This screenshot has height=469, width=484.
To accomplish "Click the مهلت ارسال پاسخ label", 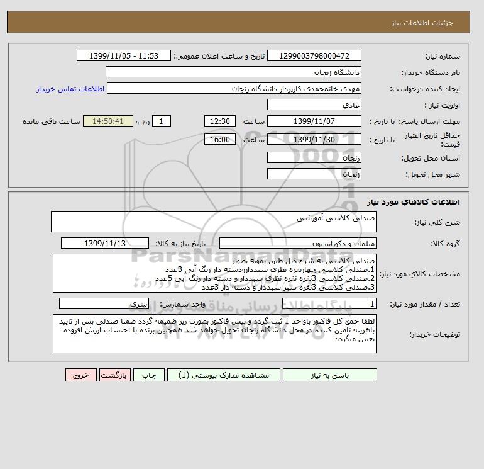I will coord(430,121).
